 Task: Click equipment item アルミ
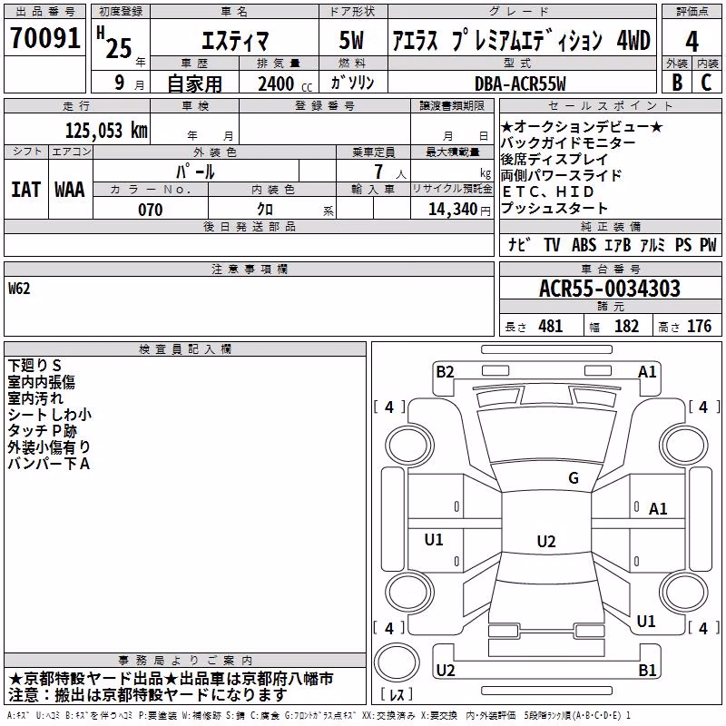[x=652, y=244]
